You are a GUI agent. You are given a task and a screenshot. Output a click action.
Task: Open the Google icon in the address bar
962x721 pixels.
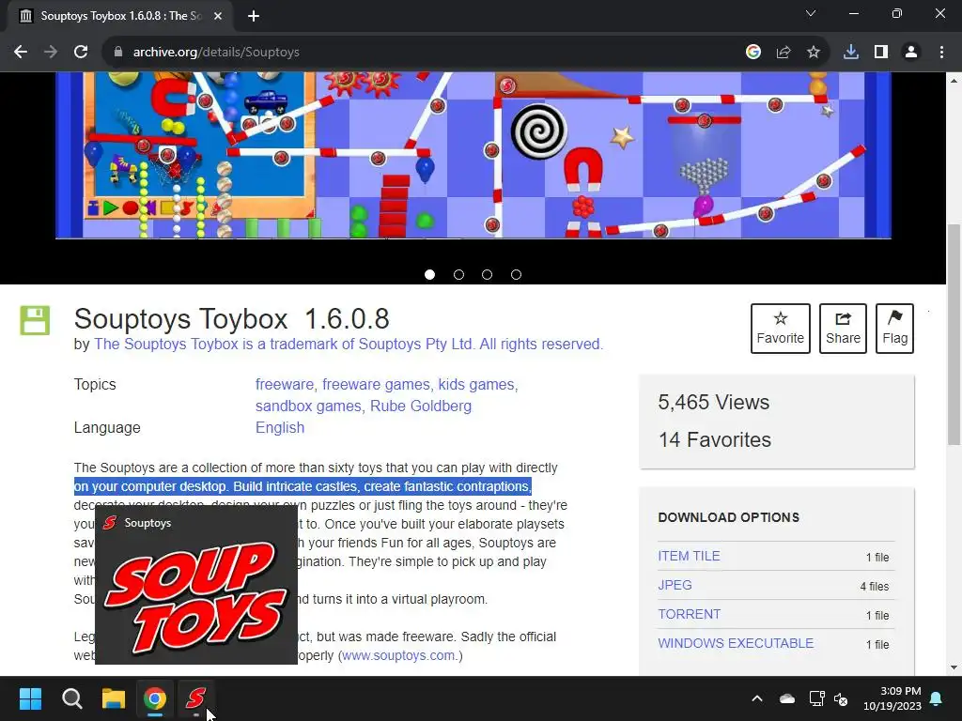coord(753,53)
